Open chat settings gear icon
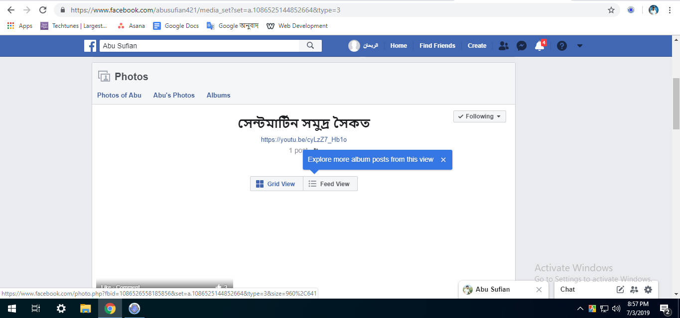680x318 pixels. pyautogui.click(x=648, y=289)
